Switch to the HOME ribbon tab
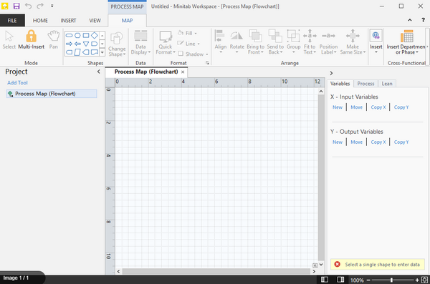Screen dimensions: 430x284 tap(40, 21)
